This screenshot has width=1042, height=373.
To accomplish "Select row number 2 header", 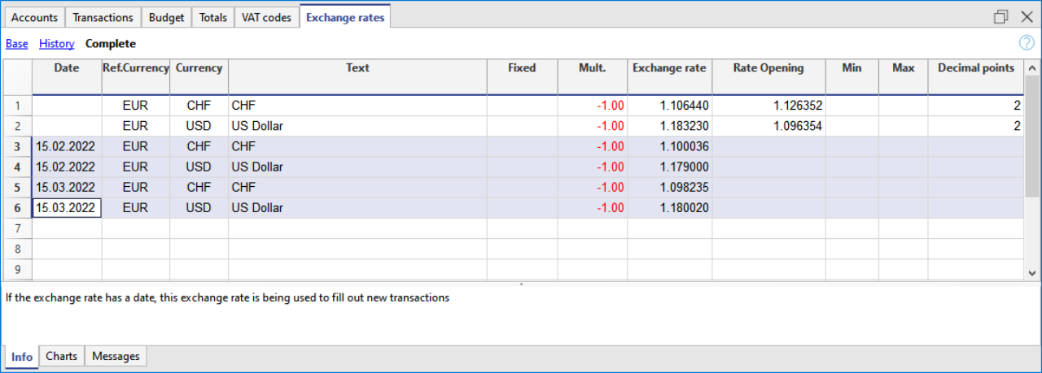I will [x=18, y=126].
